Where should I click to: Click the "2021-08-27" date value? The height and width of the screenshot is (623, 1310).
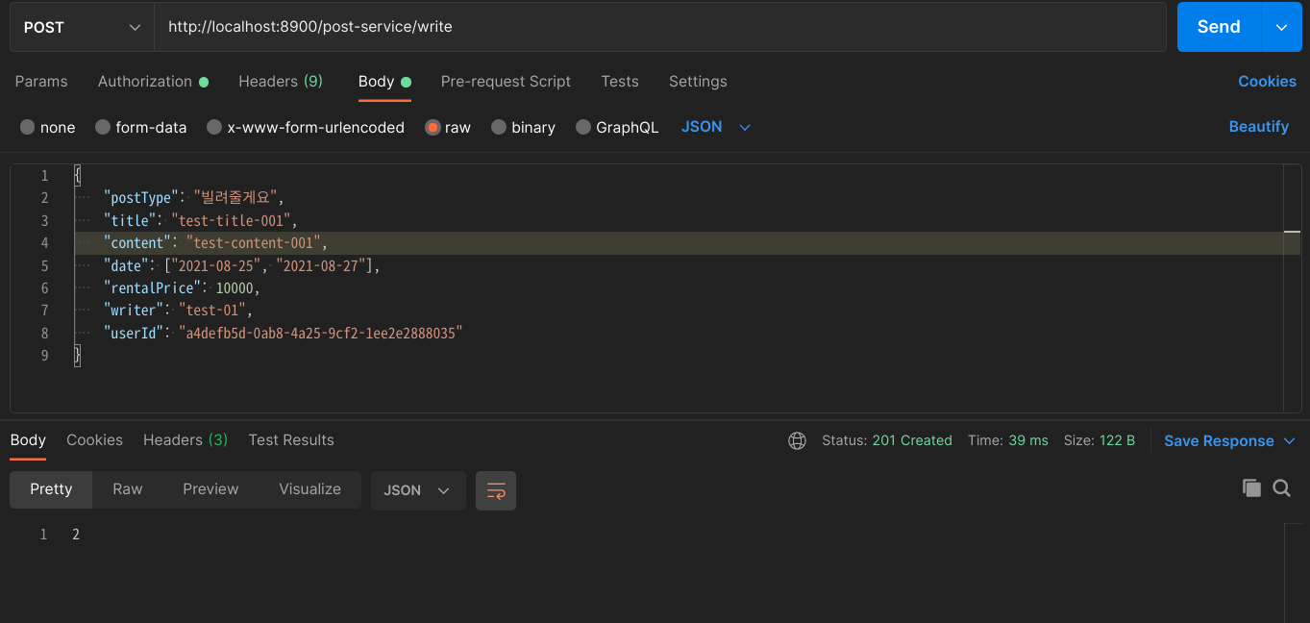(x=323, y=265)
